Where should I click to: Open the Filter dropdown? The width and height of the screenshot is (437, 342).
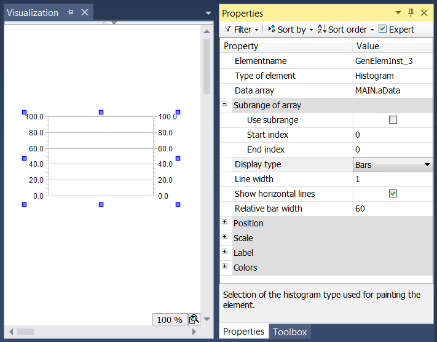click(256, 30)
